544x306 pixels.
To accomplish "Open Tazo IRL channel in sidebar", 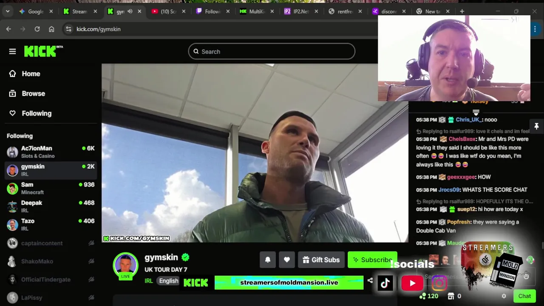I will pos(51,224).
